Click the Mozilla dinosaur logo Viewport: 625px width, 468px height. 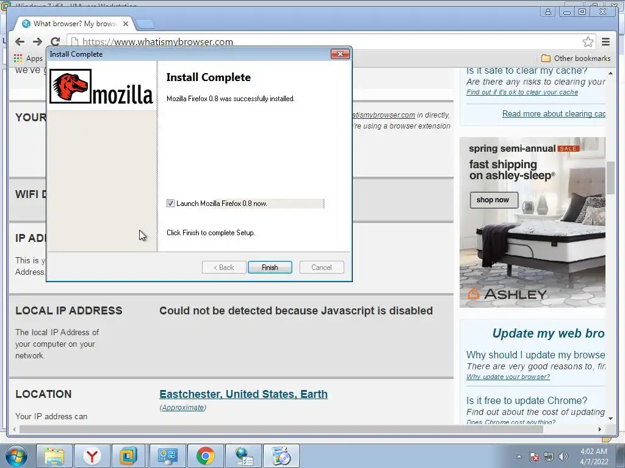pos(71,86)
